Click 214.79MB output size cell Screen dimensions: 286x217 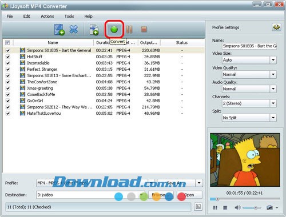click(x=151, y=107)
